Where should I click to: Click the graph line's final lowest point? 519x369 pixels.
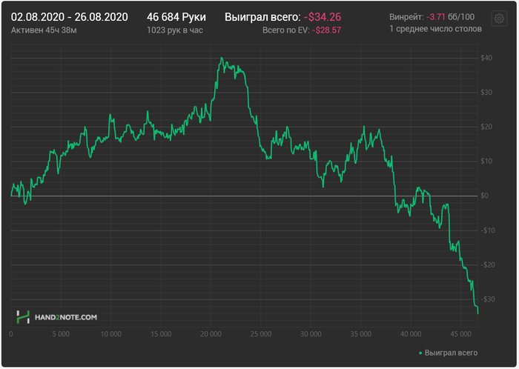477,313
